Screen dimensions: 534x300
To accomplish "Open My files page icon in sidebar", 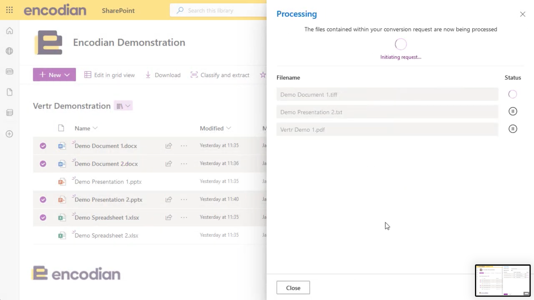I will tap(9, 92).
